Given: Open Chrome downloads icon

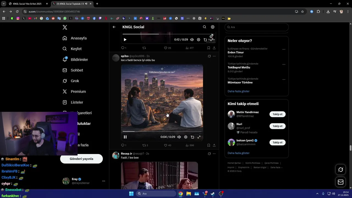Looking at the screenshot, I should coord(328,12).
